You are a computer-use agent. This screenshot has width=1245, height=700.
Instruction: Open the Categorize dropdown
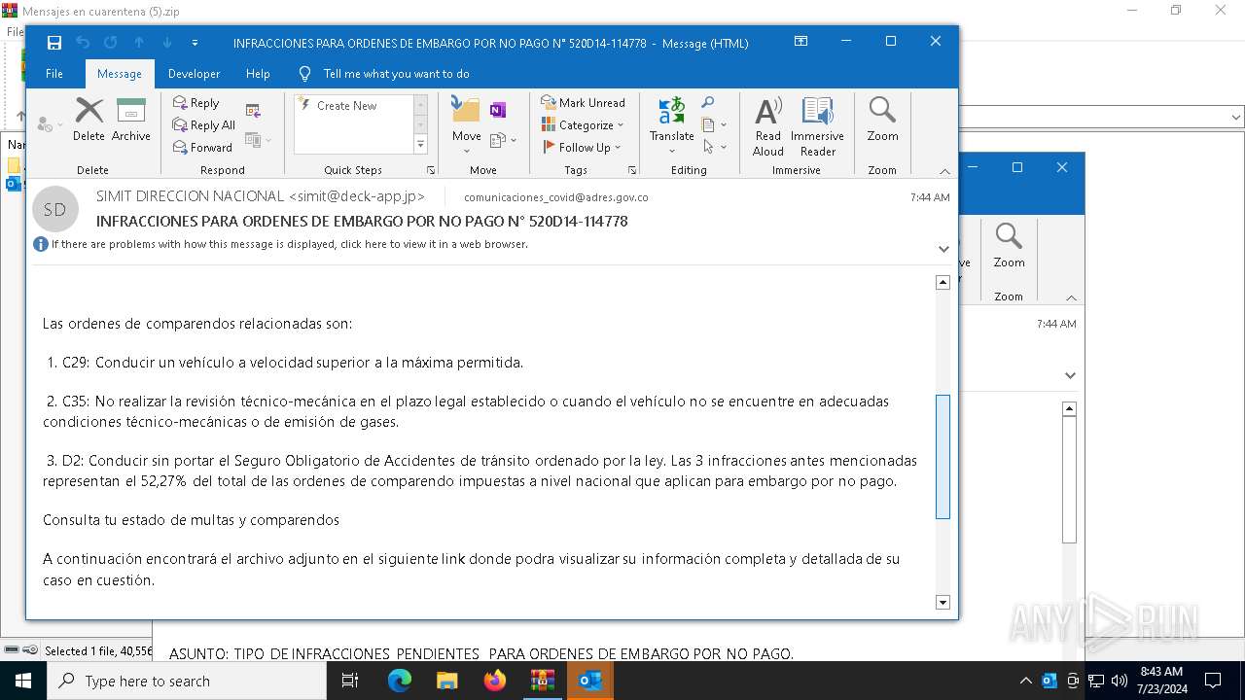tap(583, 125)
